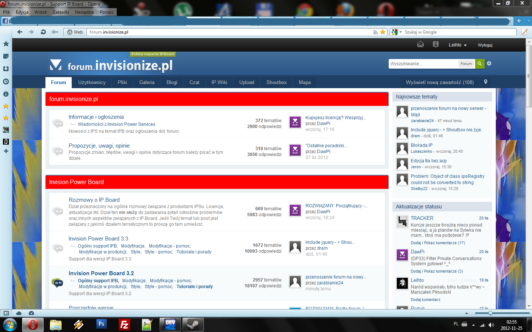
Task: Click the green forum search magnifier button
Action: pos(480,63)
